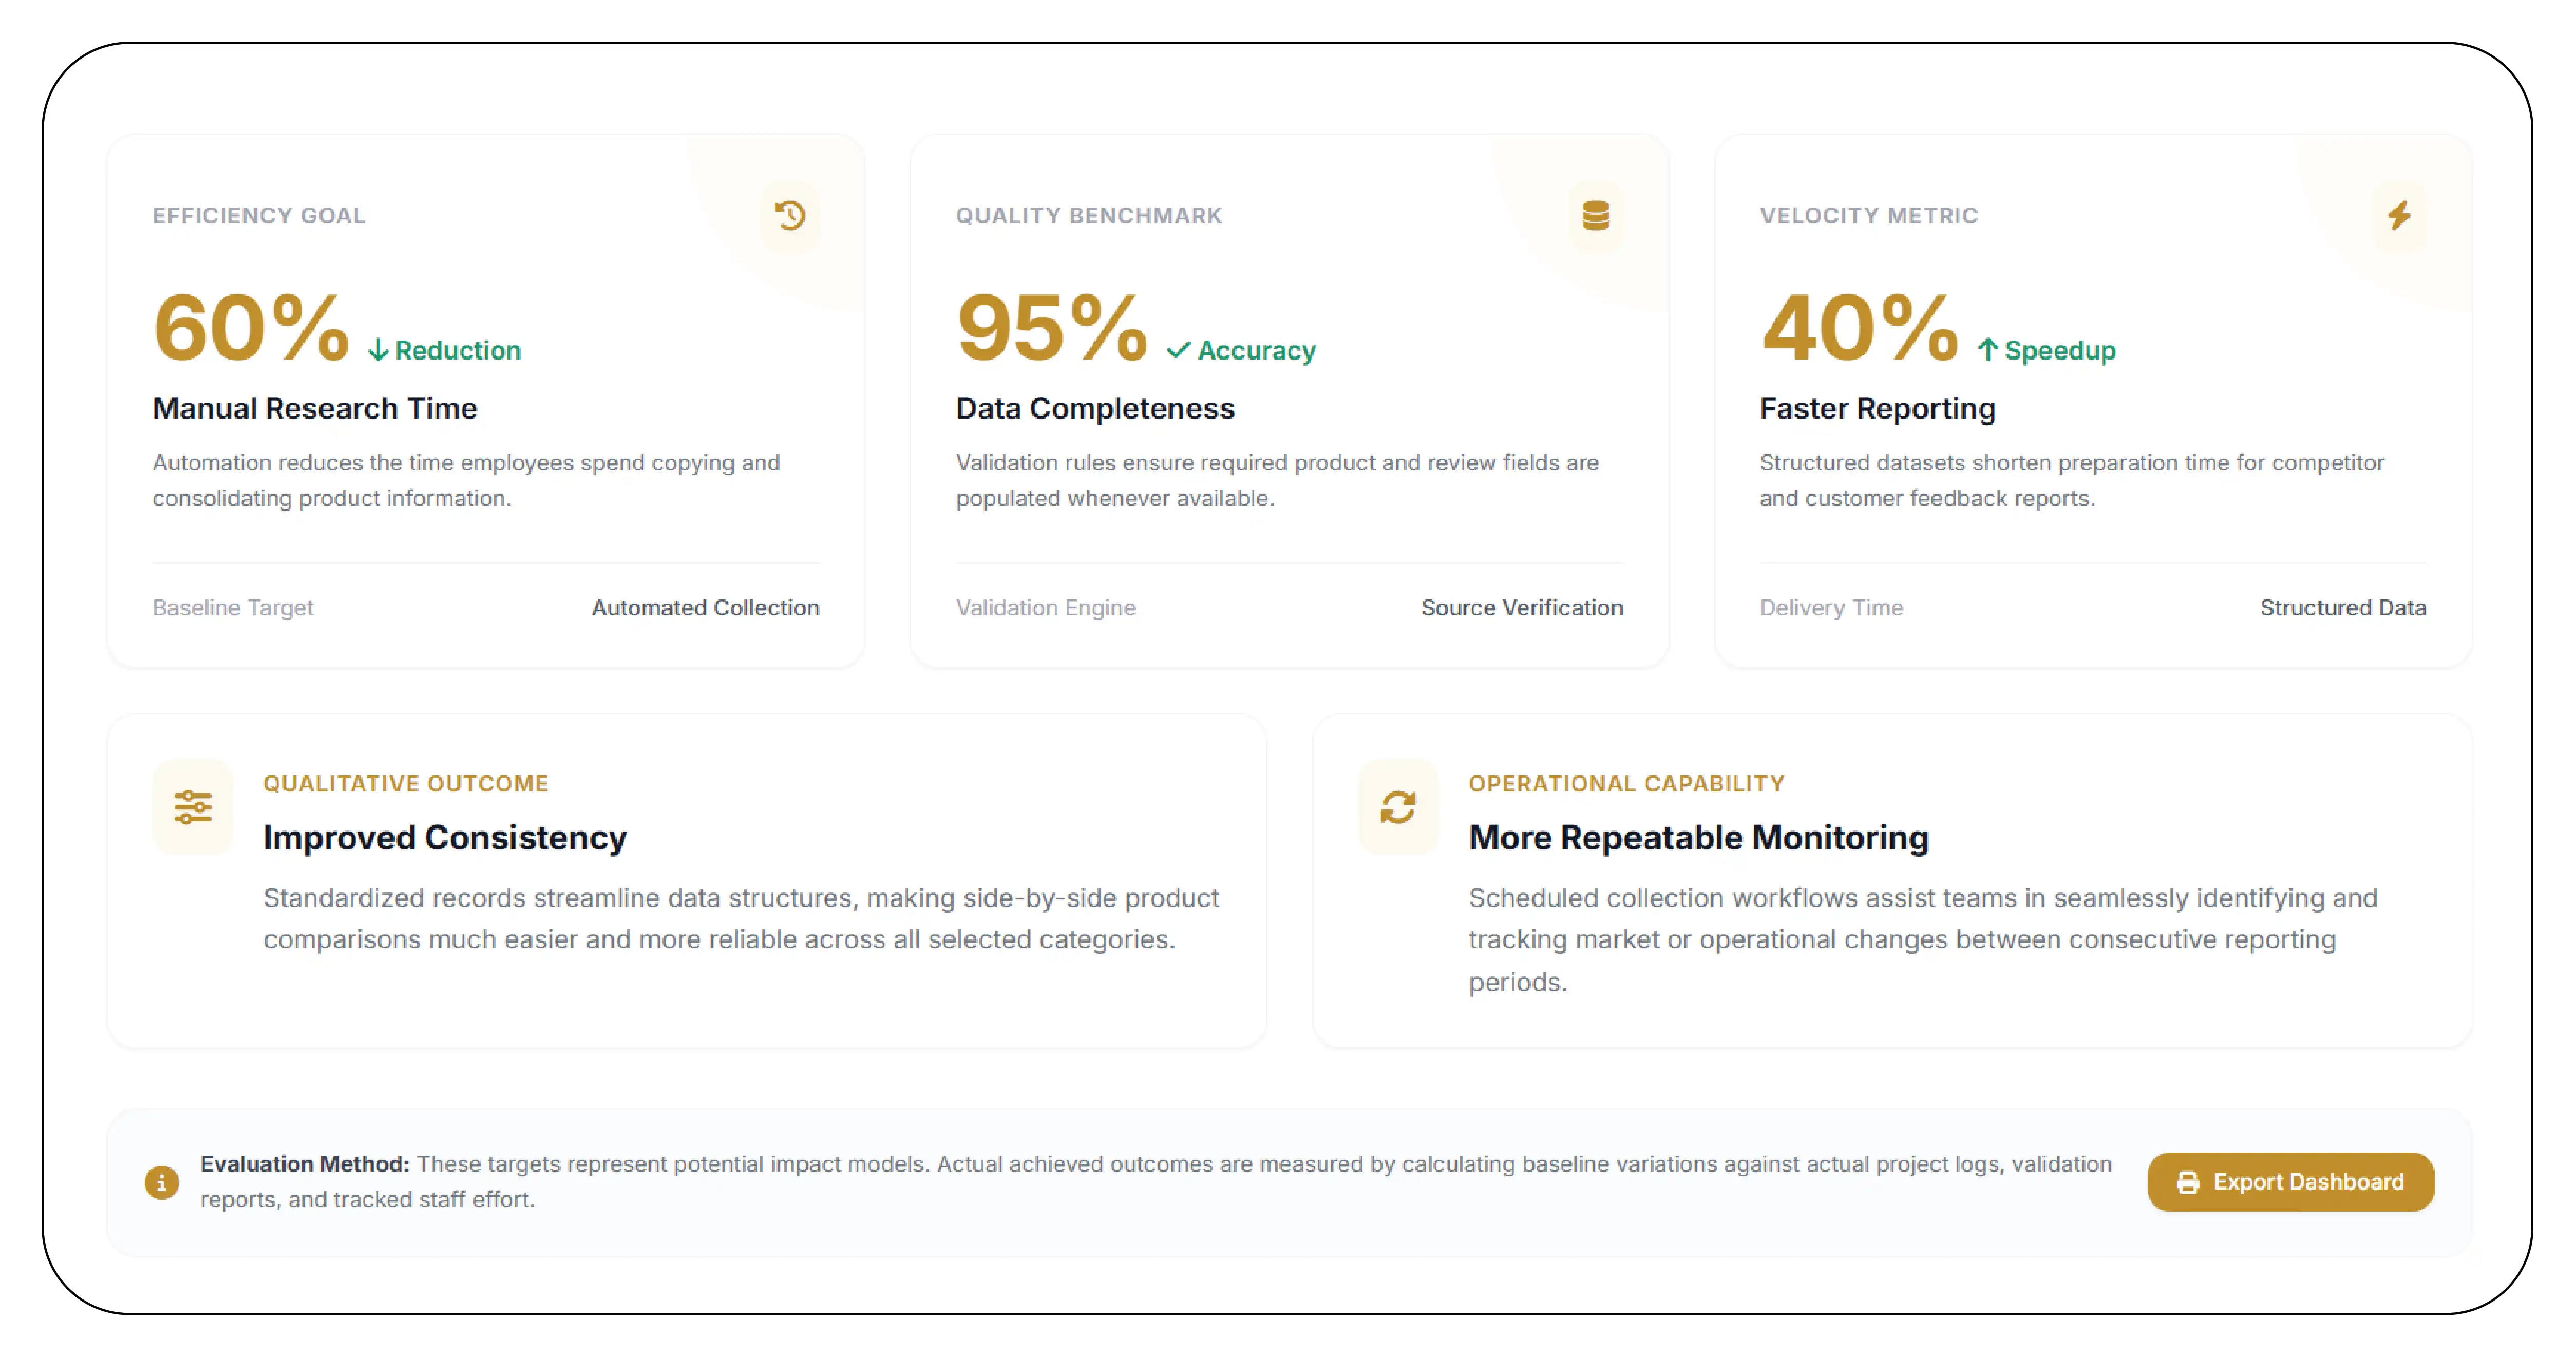Click the Baseline Target label
Screen dimensions: 2576x1357
point(233,608)
